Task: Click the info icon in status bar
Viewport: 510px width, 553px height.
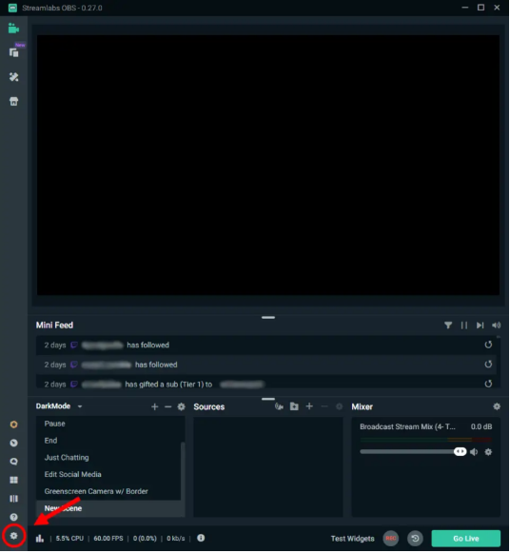Action: click(201, 538)
